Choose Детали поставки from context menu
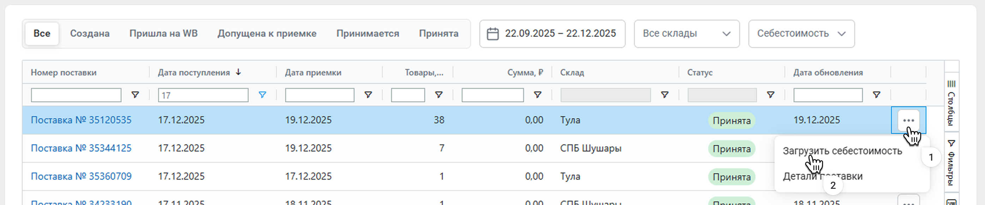Screen dimensions: 985x205 pyautogui.click(x=822, y=176)
